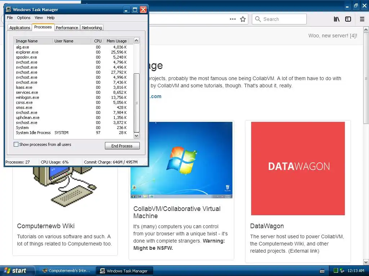
Task: Open the Networking tab
Action: point(92,28)
